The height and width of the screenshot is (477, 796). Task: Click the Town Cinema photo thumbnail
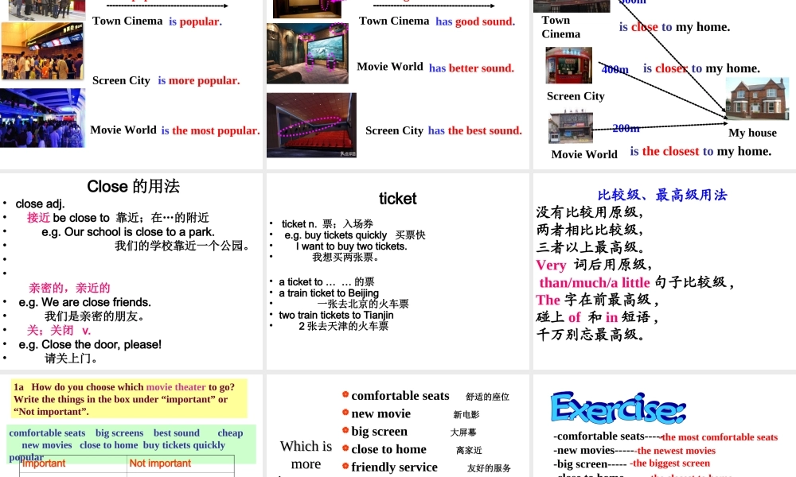[x=42, y=10]
